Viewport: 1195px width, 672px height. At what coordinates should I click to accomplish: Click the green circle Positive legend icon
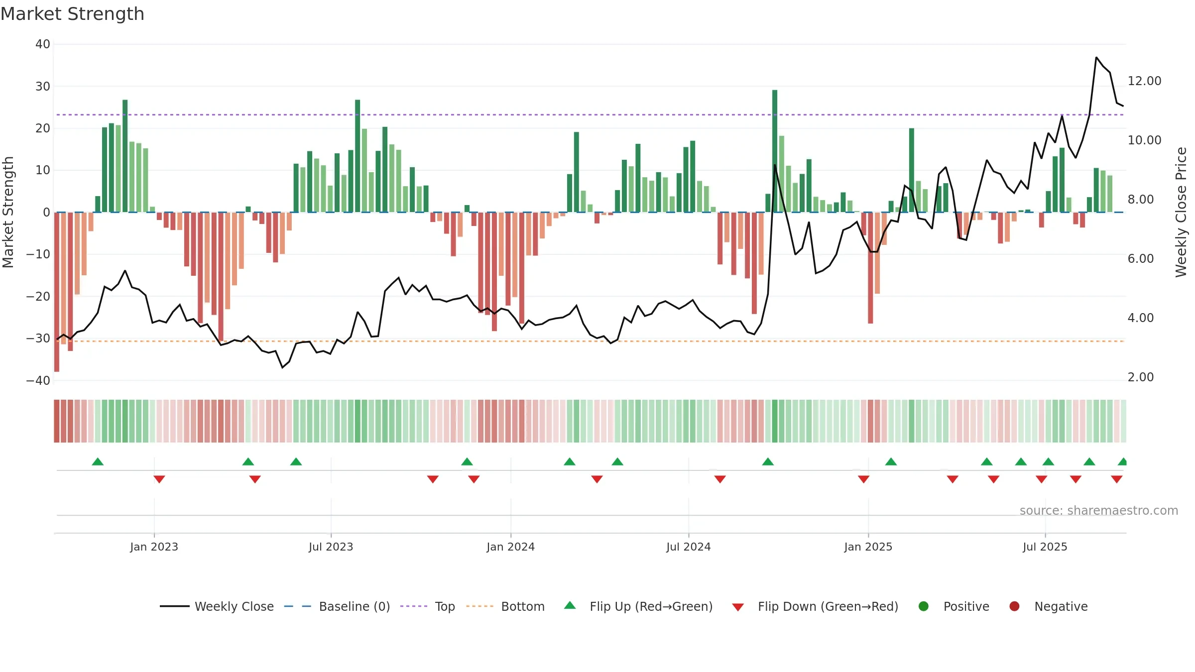pyautogui.click(x=924, y=606)
